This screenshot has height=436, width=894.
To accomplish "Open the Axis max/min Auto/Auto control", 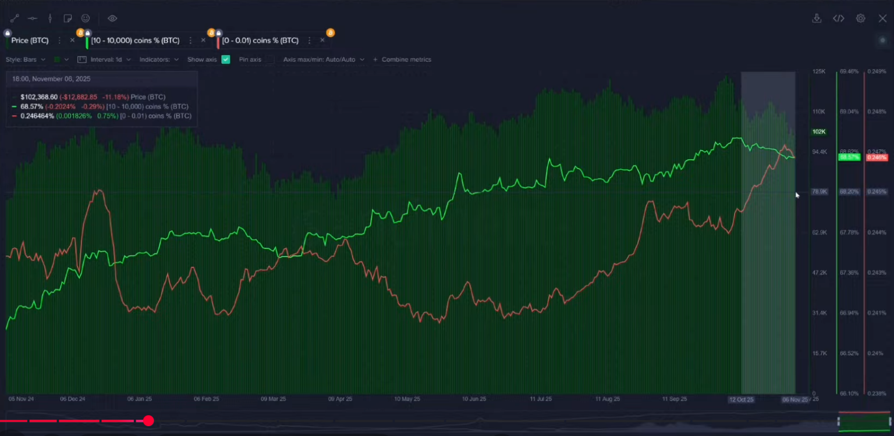I will tap(324, 59).
